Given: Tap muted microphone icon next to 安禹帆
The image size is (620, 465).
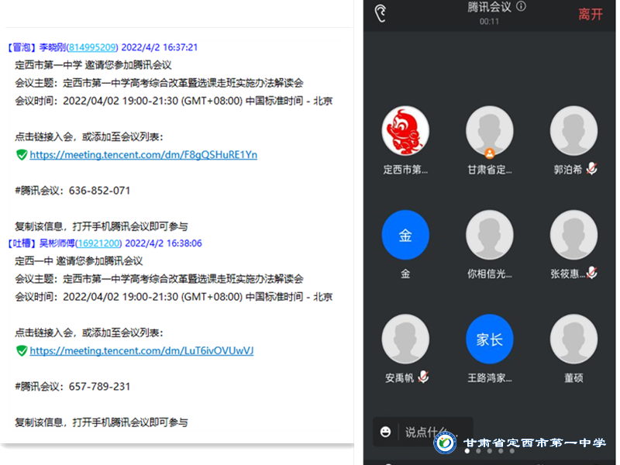Looking at the screenshot, I should click(x=423, y=377).
